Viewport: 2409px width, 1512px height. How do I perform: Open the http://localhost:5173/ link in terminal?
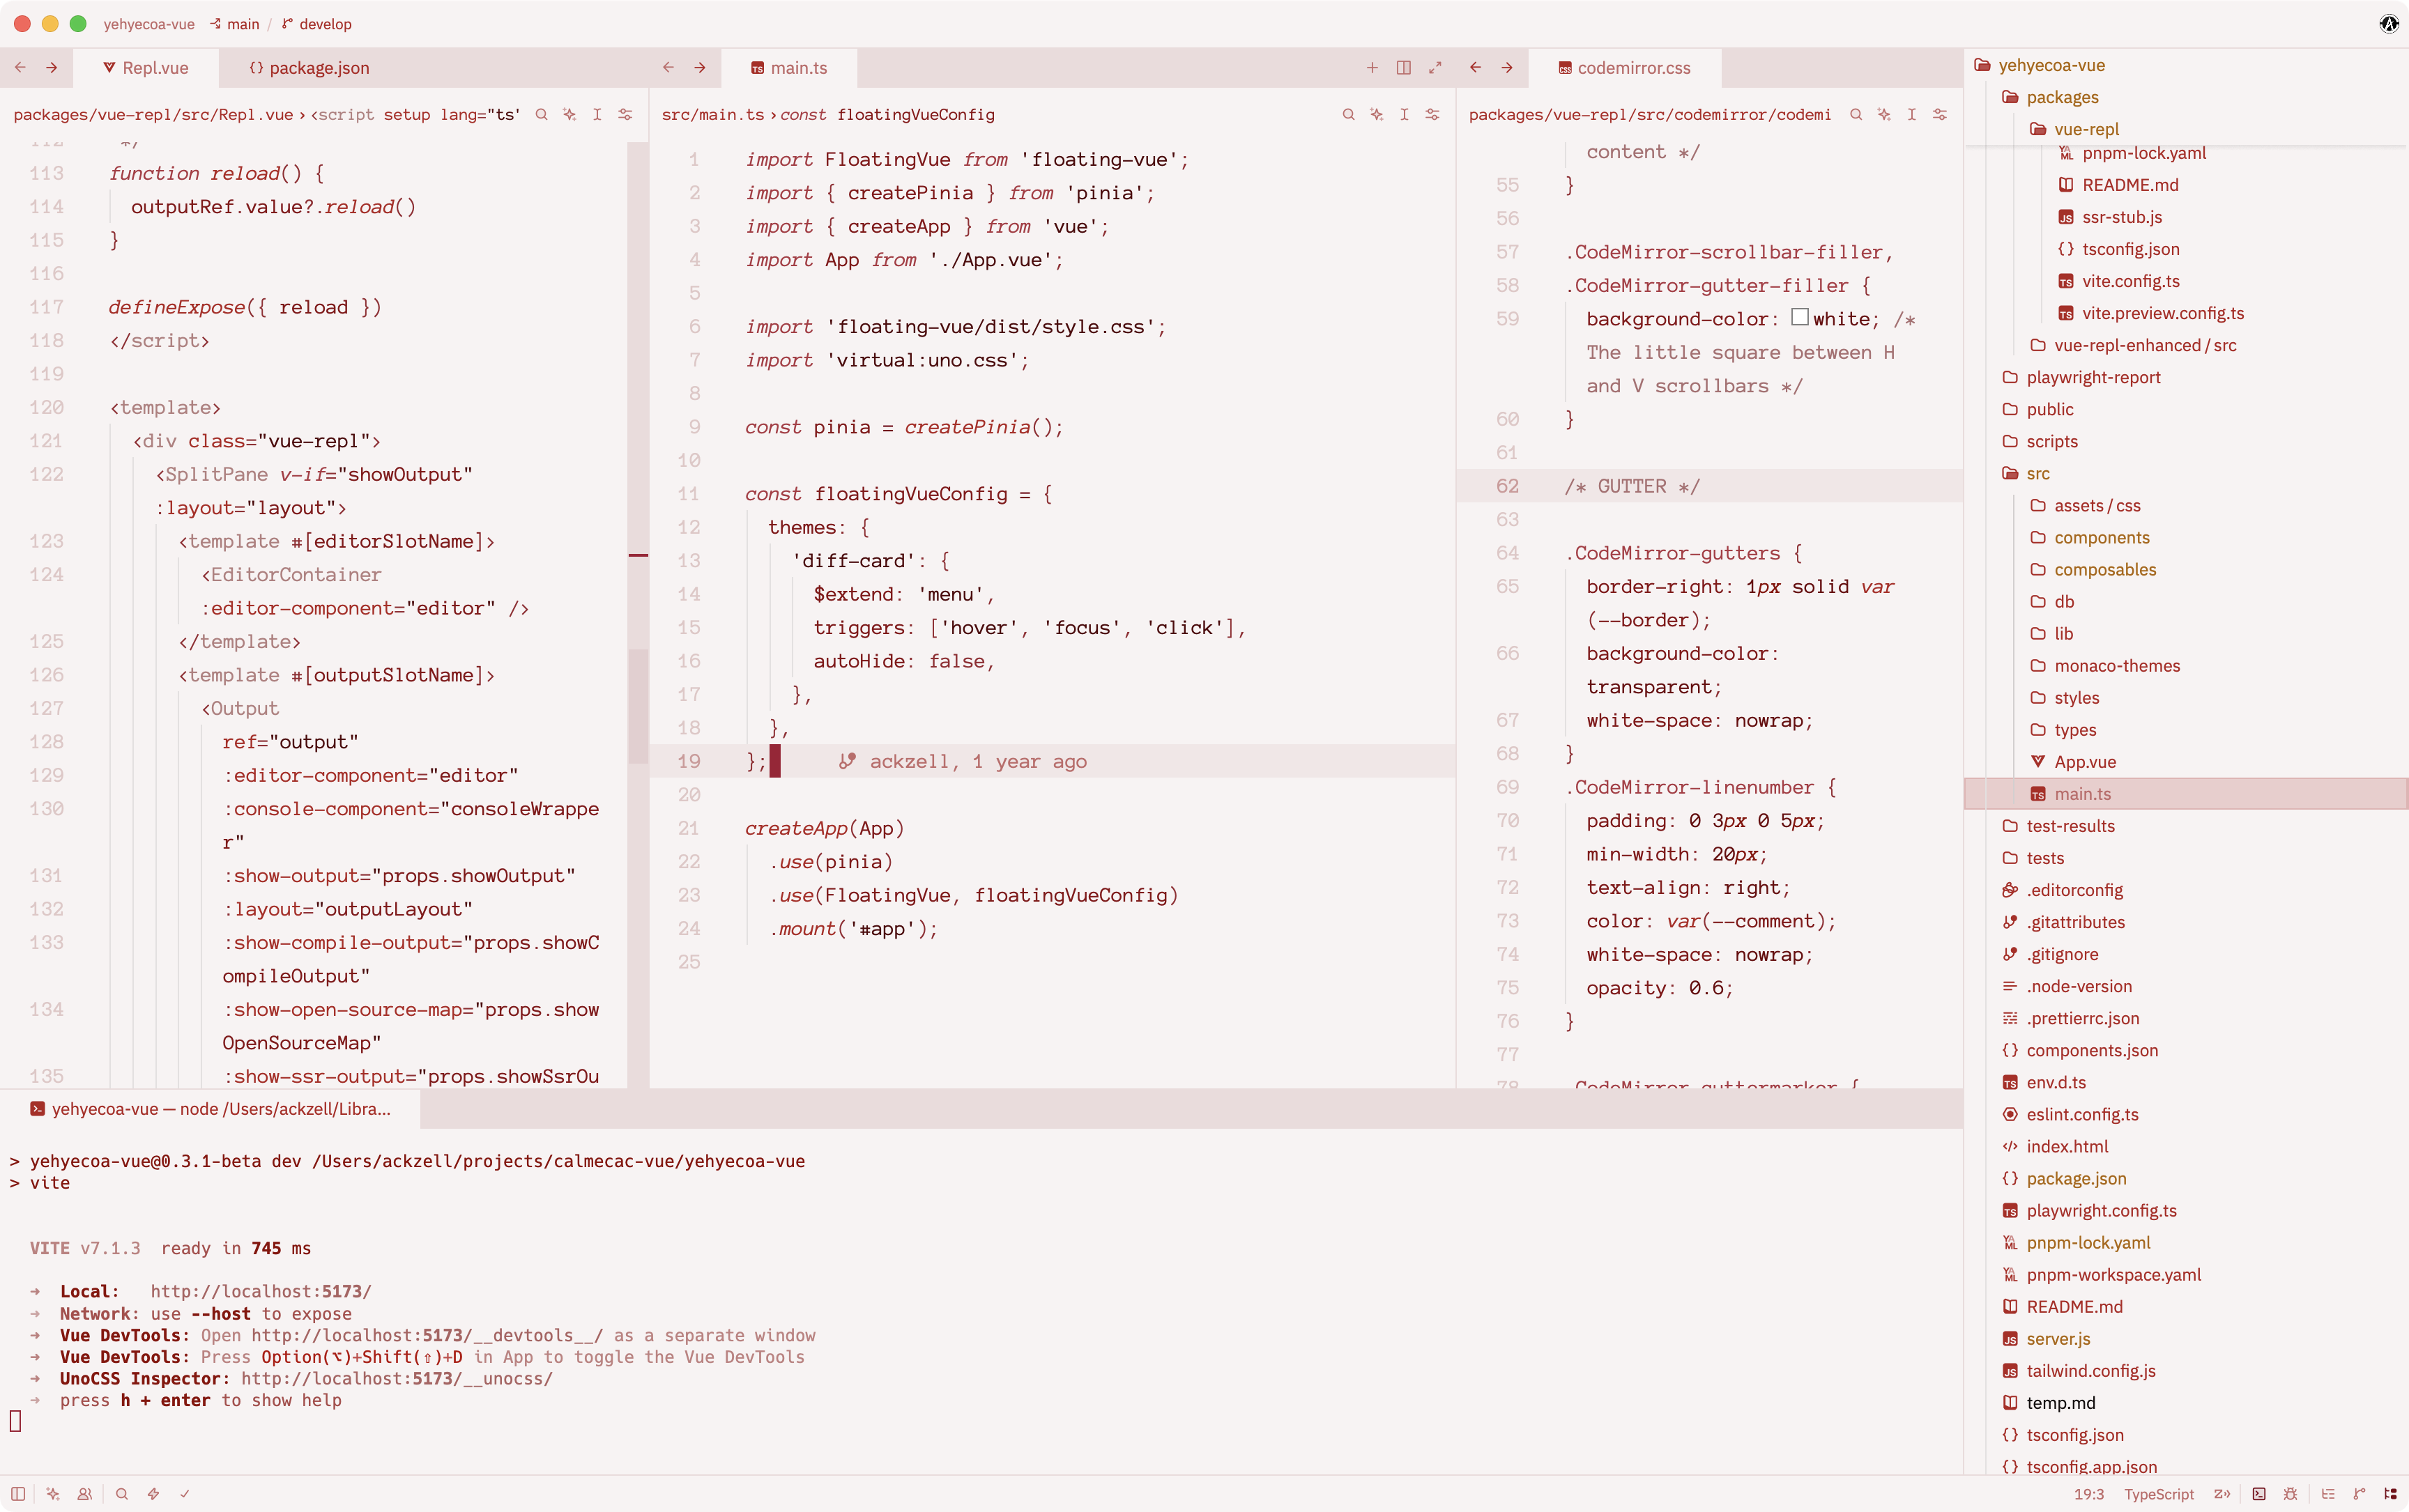pos(260,1291)
